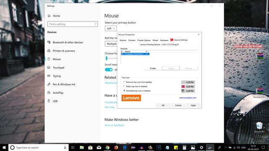Click the scroll lines slider handle

click(106, 58)
